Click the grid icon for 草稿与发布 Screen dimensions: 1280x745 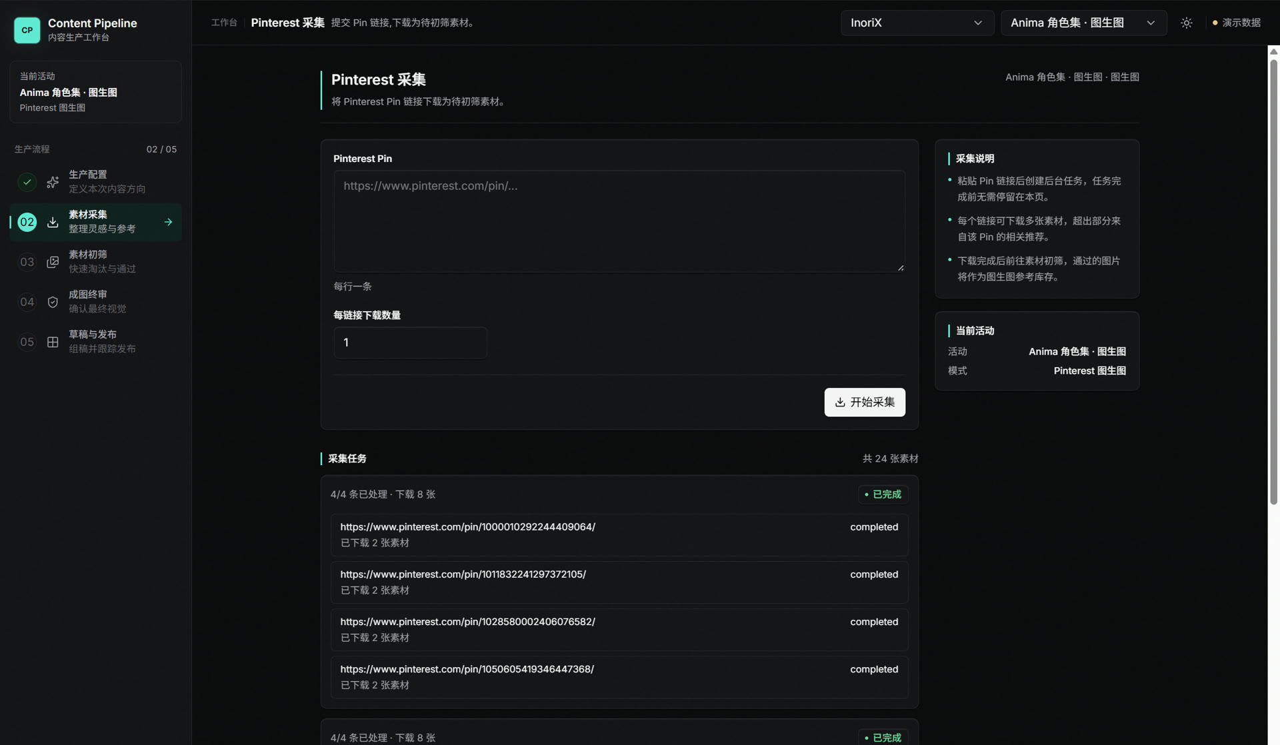pos(53,342)
